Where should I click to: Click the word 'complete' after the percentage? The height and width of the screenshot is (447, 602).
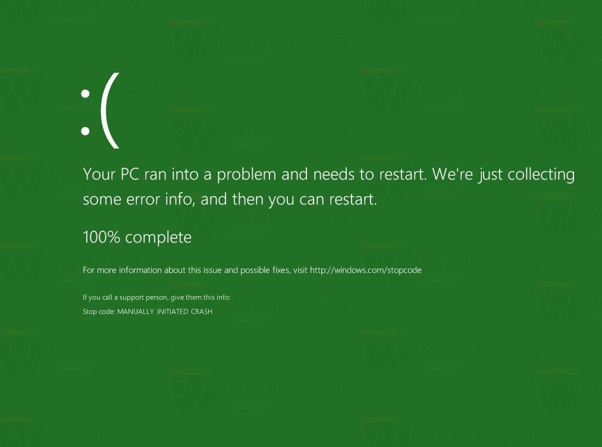[x=158, y=238]
